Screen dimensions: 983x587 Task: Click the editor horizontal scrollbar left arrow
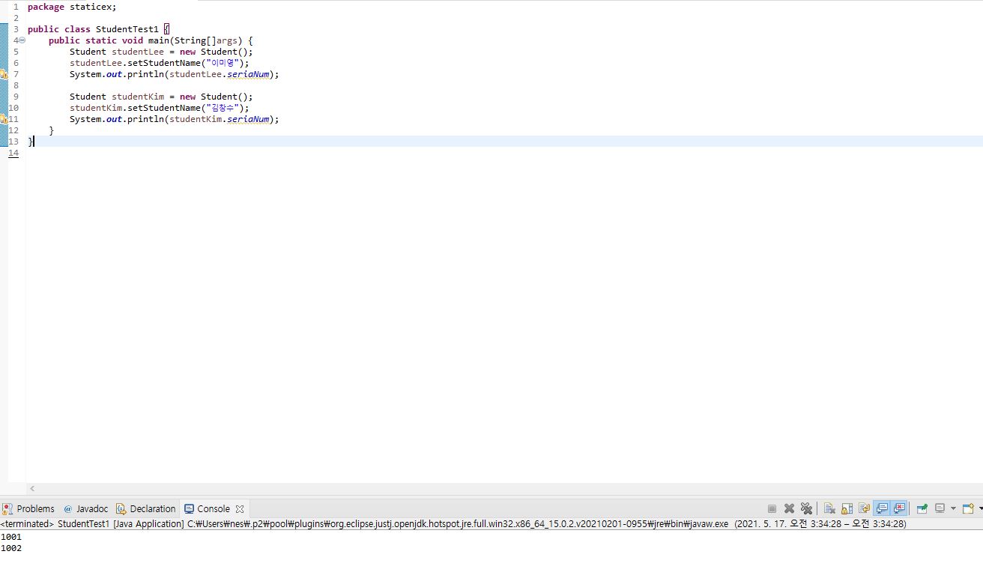[x=31, y=488]
